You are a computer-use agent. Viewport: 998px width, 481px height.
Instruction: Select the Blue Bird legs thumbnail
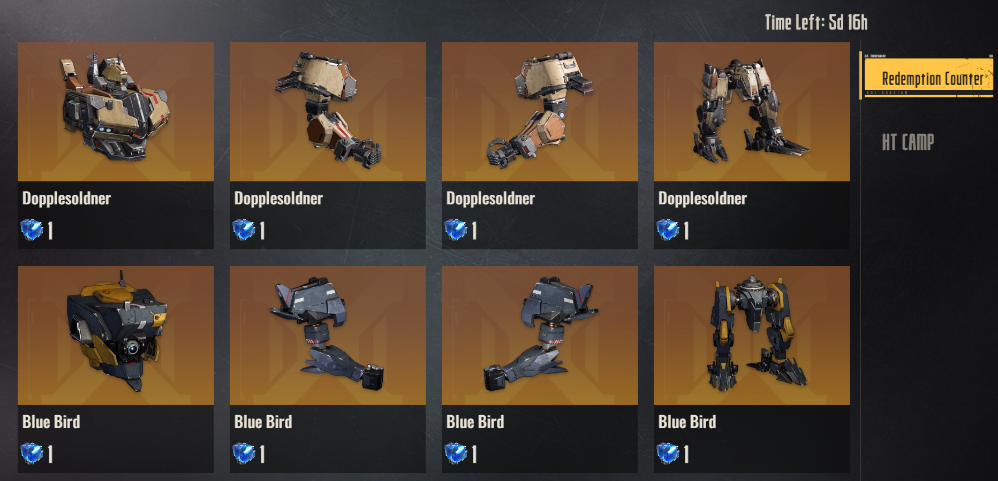[x=752, y=335]
